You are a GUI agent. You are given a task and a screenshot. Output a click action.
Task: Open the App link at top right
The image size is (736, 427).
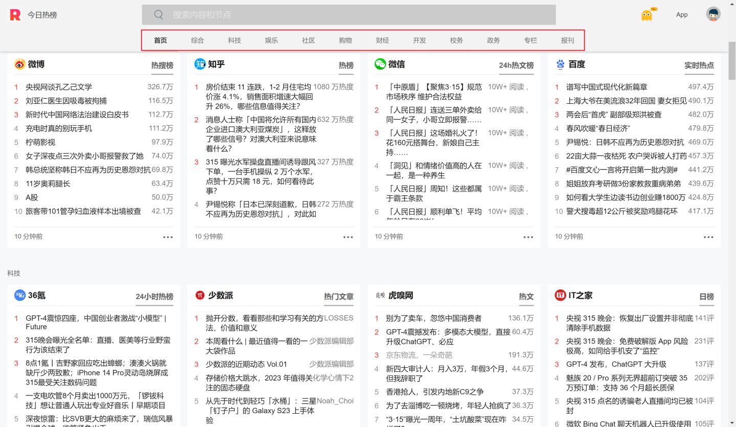point(682,15)
